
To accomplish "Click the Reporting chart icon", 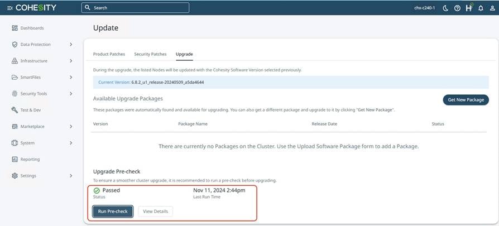I will point(15,159).
